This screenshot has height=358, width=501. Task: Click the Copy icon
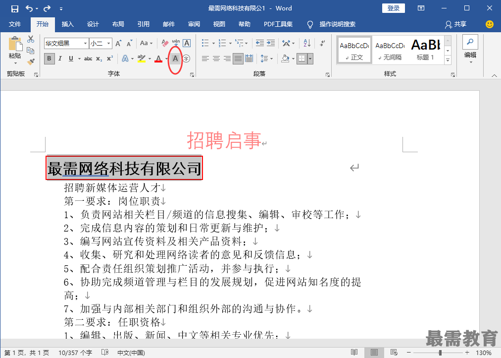pos(31,50)
